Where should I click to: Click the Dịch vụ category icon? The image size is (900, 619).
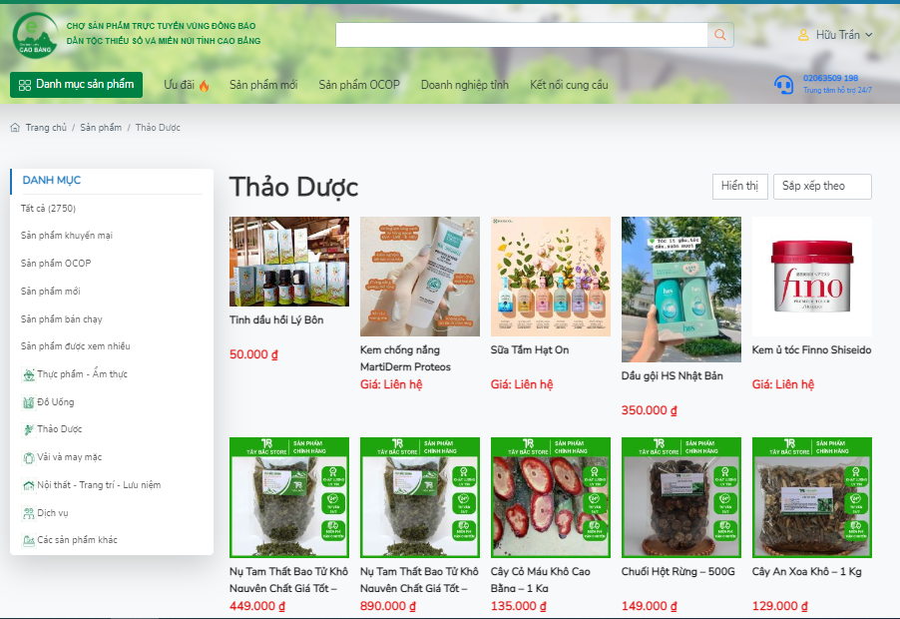click(28, 513)
